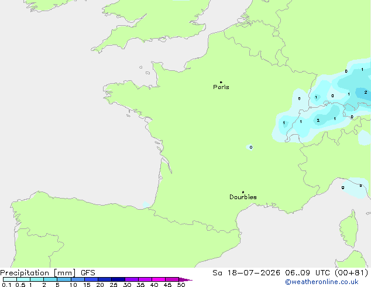Click the '45' legend scale label
371x287 pixels.
coord(167,285)
